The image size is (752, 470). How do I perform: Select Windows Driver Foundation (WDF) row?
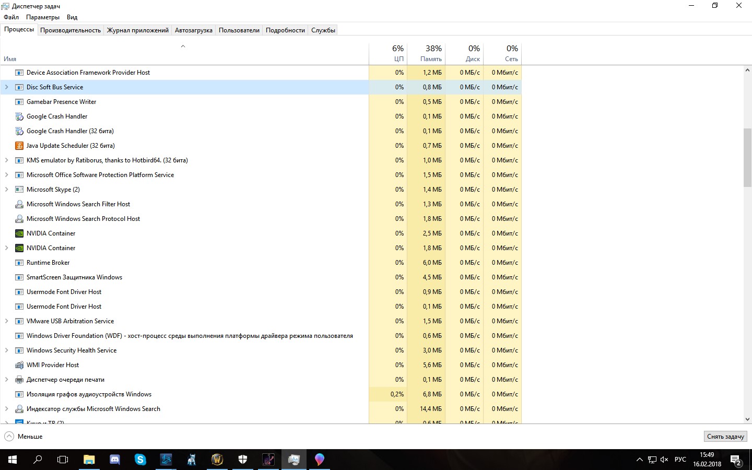pos(261,336)
